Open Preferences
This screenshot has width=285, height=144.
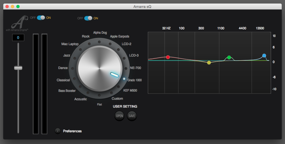click(x=72, y=131)
